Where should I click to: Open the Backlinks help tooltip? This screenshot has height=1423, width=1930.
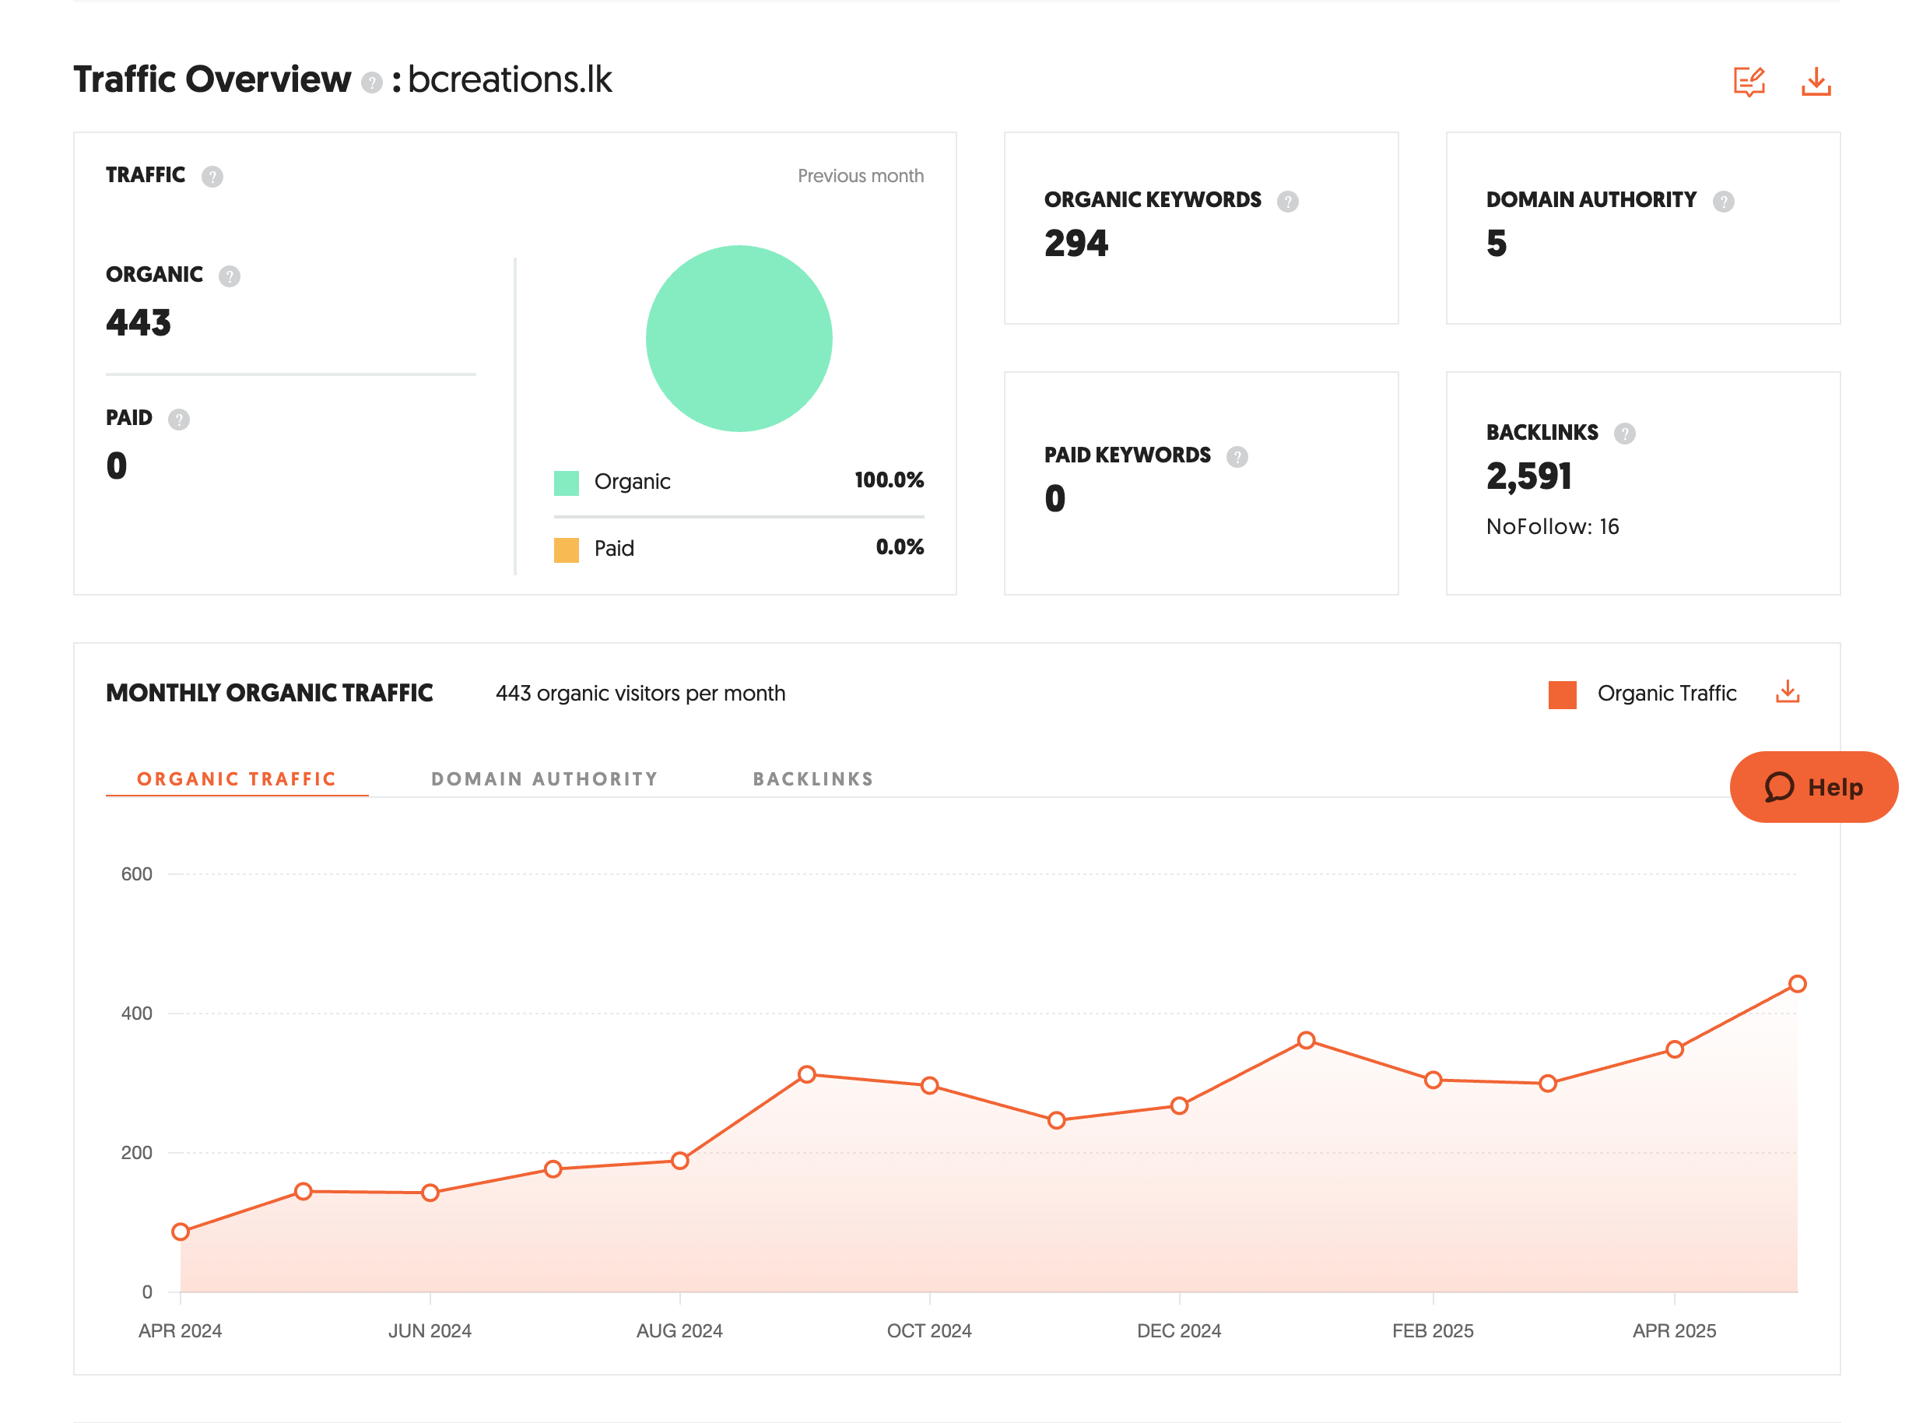1626,434
